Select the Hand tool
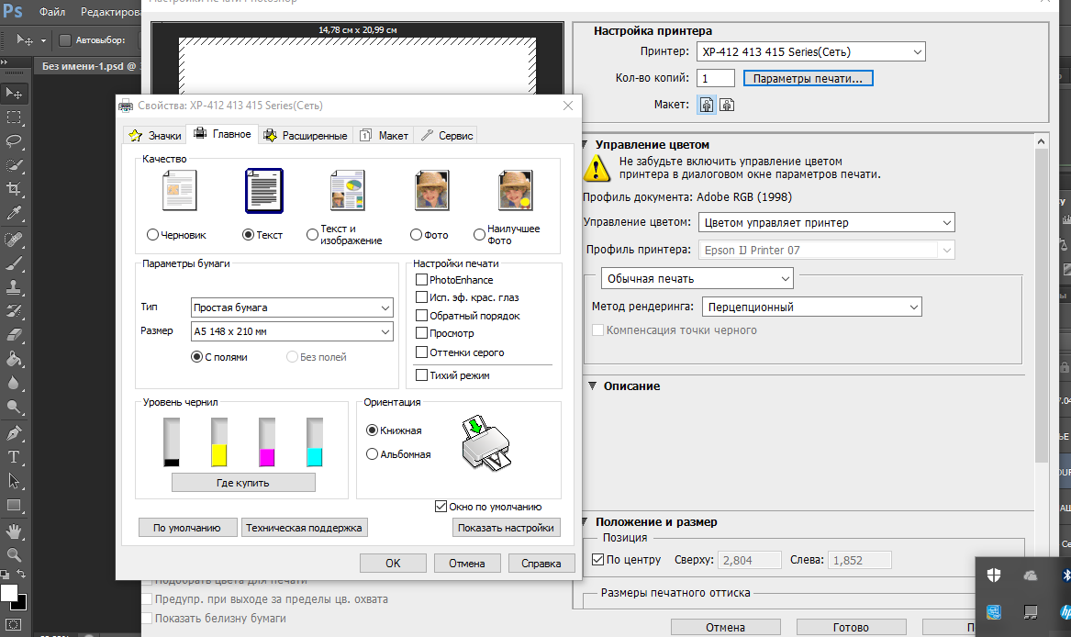This screenshot has height=637, width=1071. click(14, 531)
